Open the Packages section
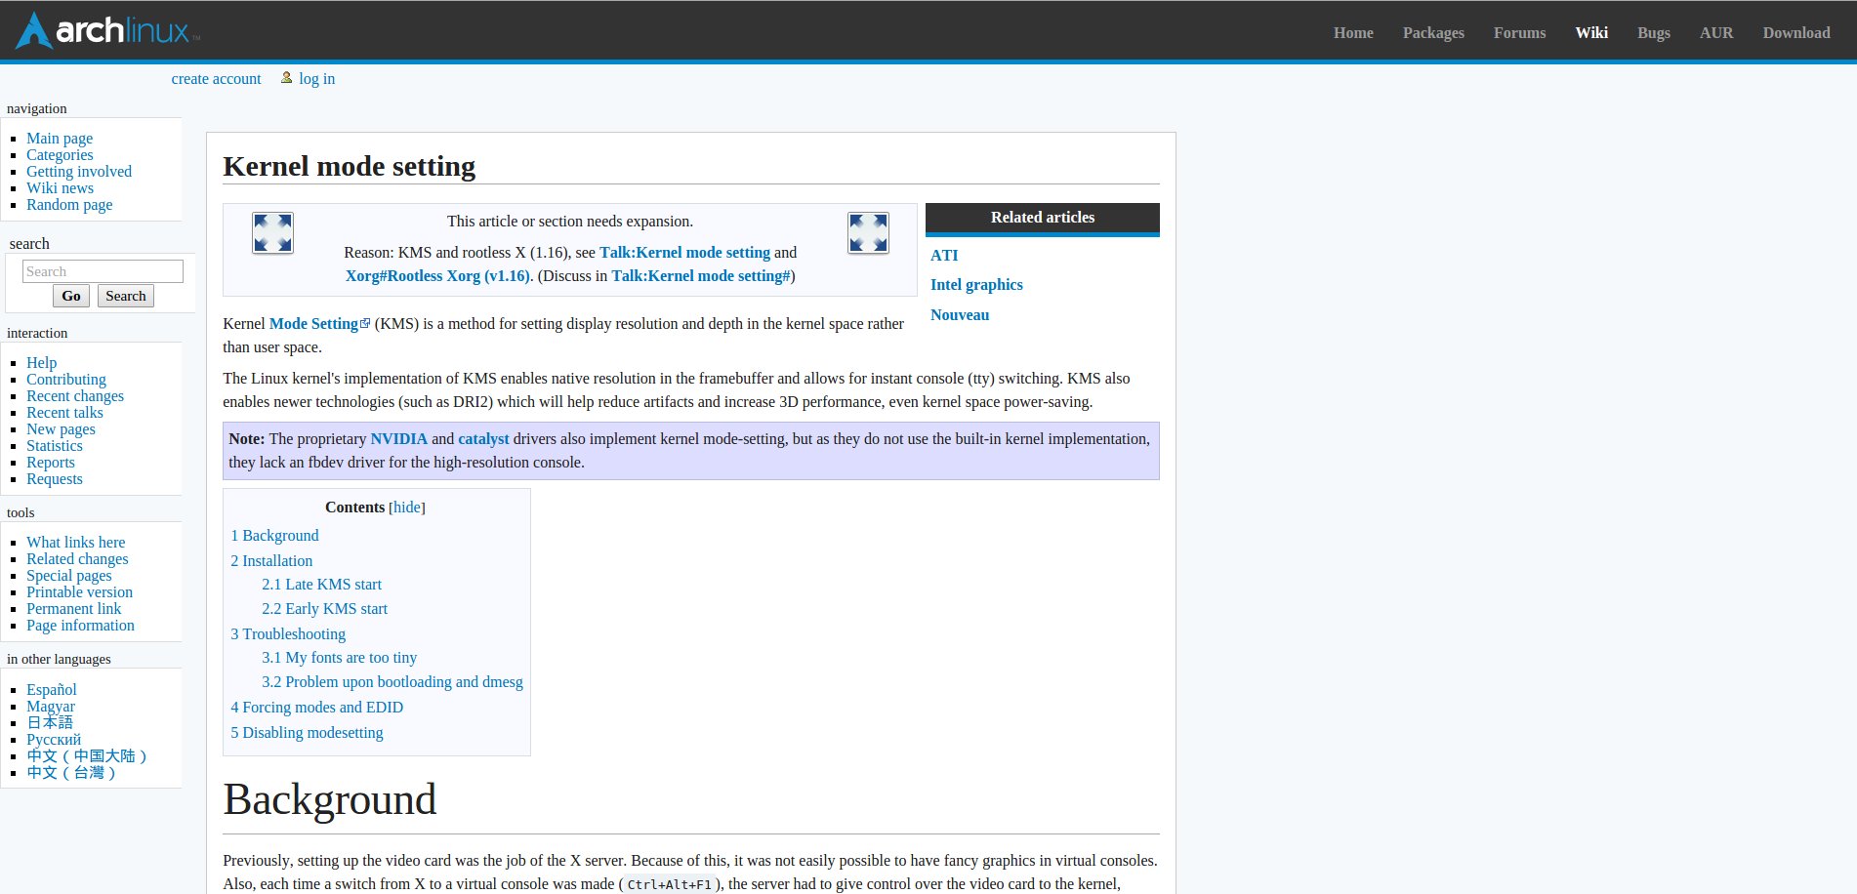This screenshot has width=1857, height=894. (x=1432, y=32)
